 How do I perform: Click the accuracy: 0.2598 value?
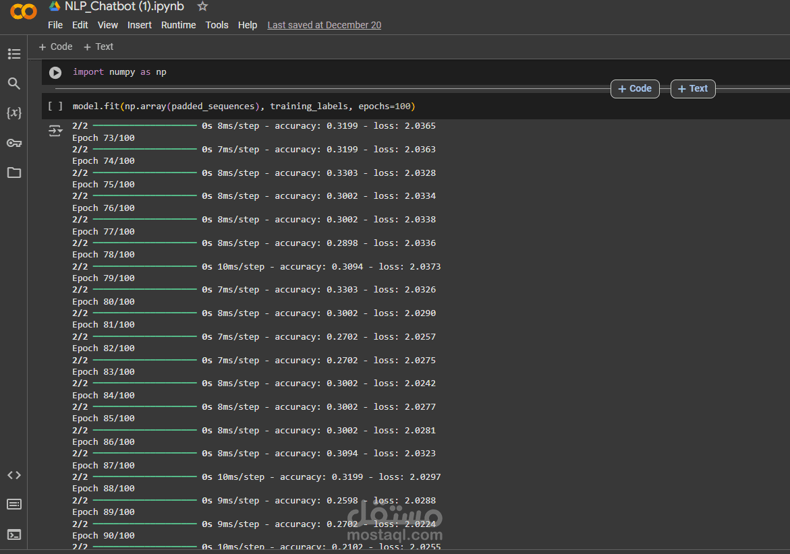(316, 500)
